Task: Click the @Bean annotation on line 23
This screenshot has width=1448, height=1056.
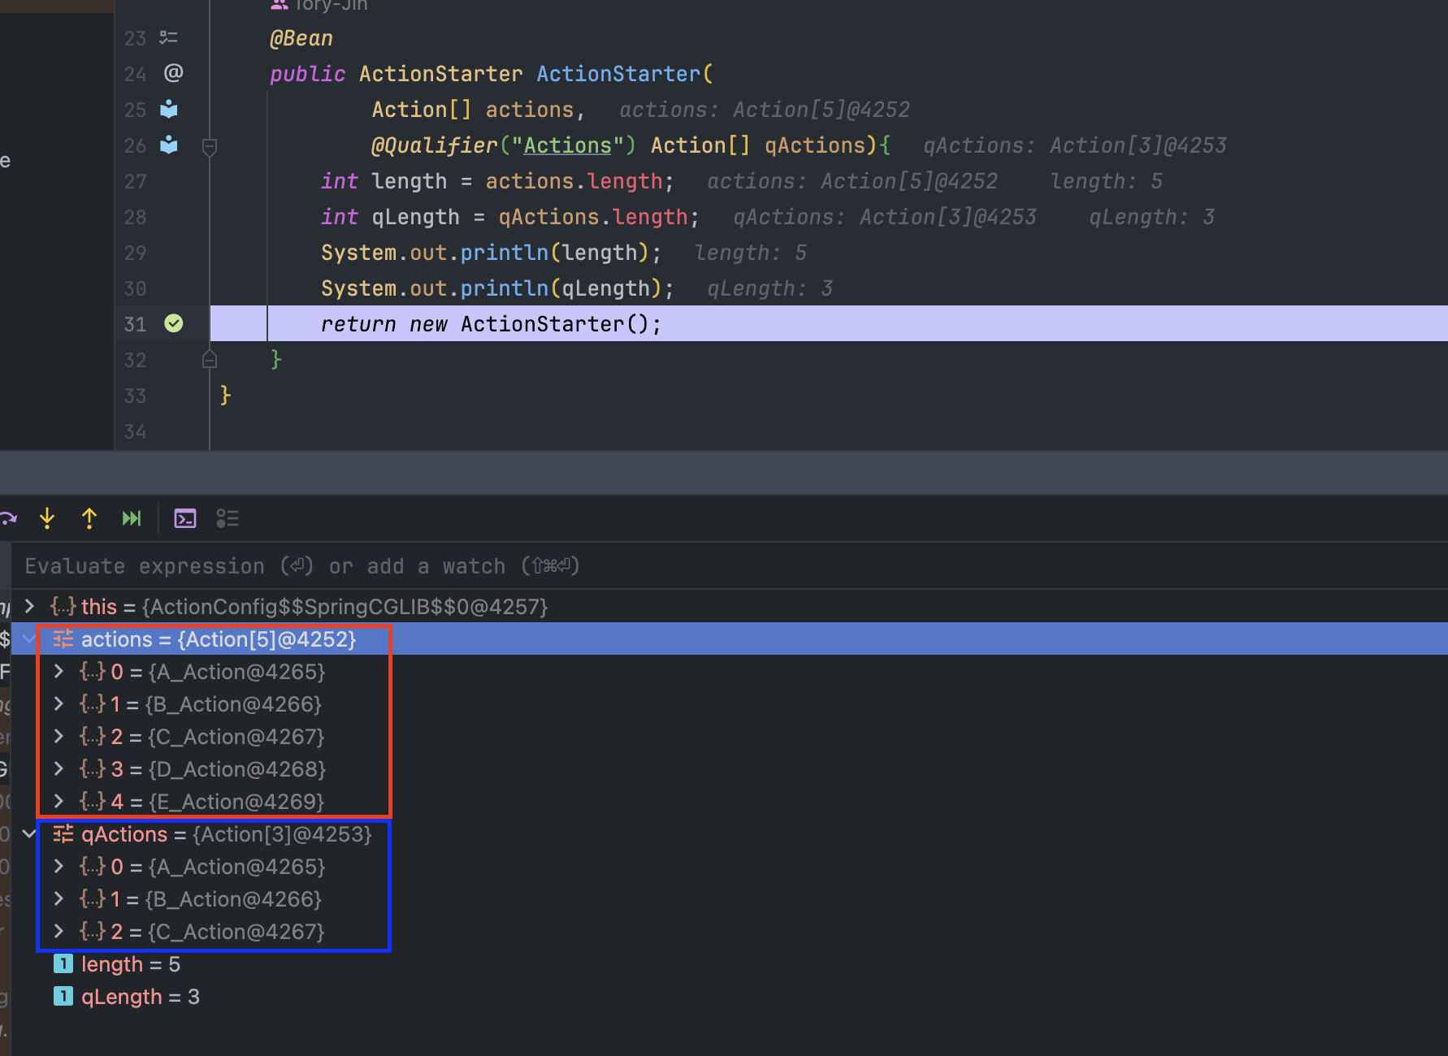Action: pyautogui.click(x=301, y=38)
